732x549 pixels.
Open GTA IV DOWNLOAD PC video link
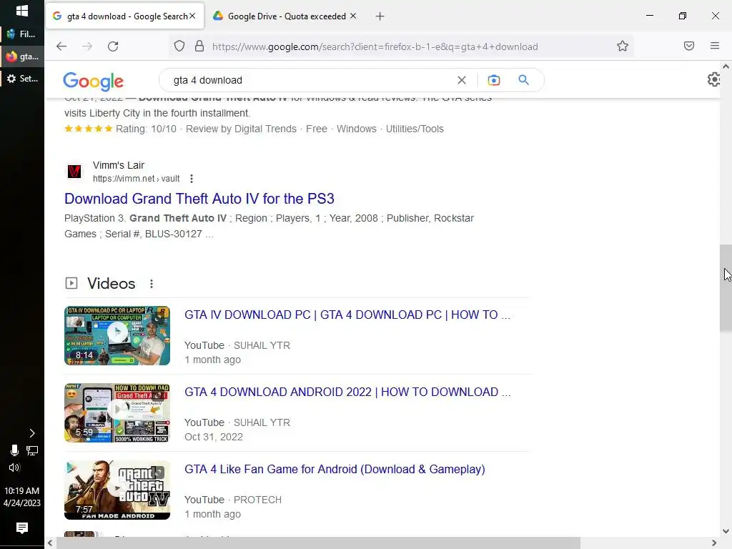[x=347, y=315]
